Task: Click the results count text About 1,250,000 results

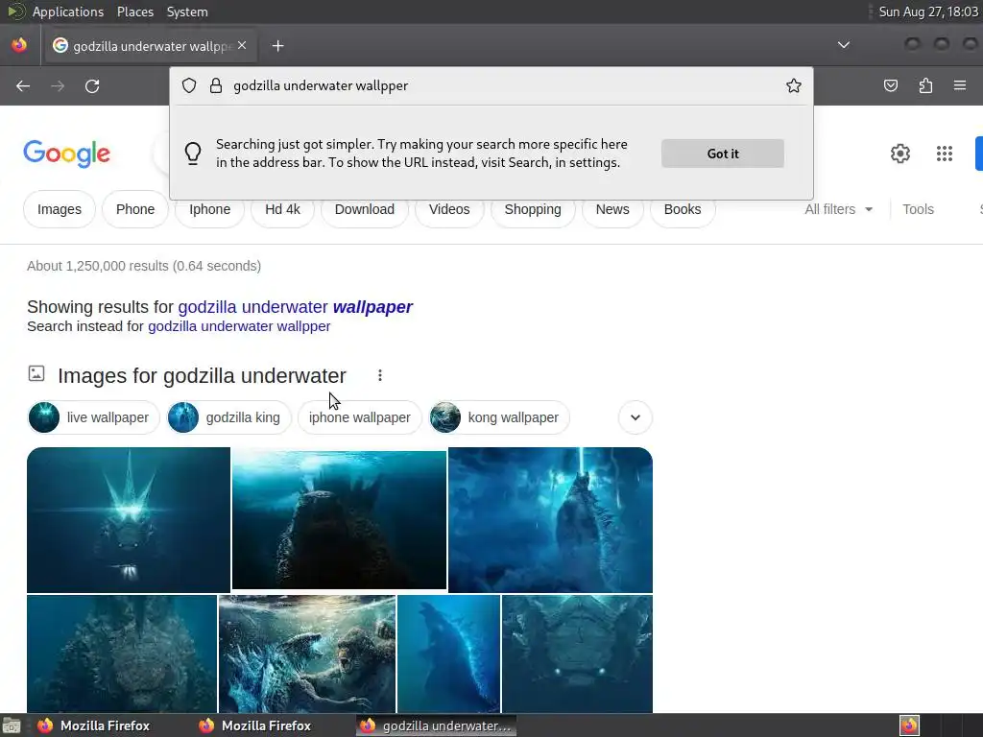Action: [144, 266]
